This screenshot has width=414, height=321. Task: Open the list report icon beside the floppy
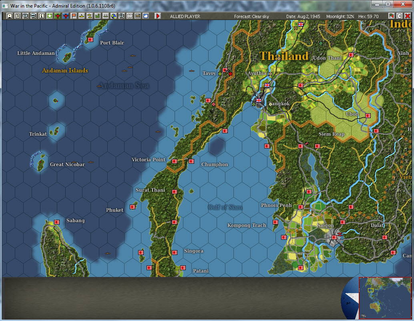(x=18, y=16)
